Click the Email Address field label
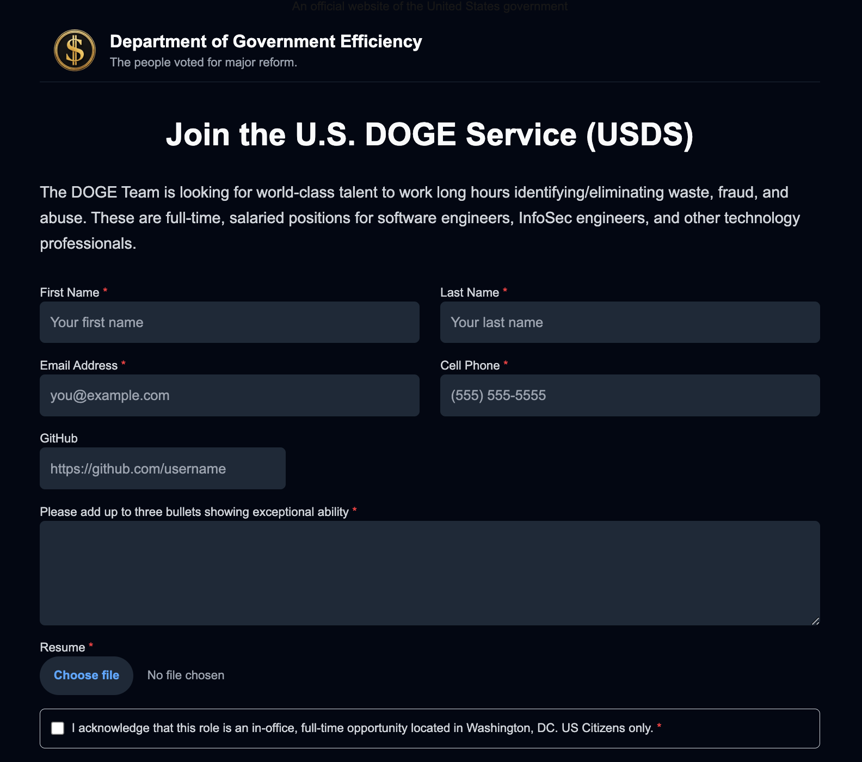 coord(79,366)
